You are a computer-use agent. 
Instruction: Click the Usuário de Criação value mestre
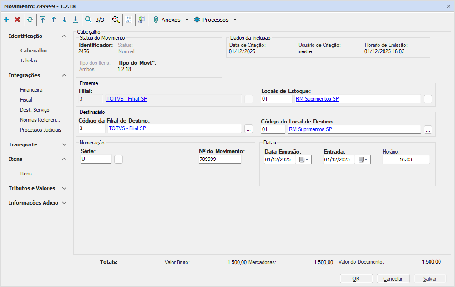coord(305,51)
